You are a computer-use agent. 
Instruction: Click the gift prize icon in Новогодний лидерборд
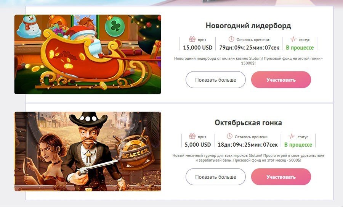tap(192, 39)
